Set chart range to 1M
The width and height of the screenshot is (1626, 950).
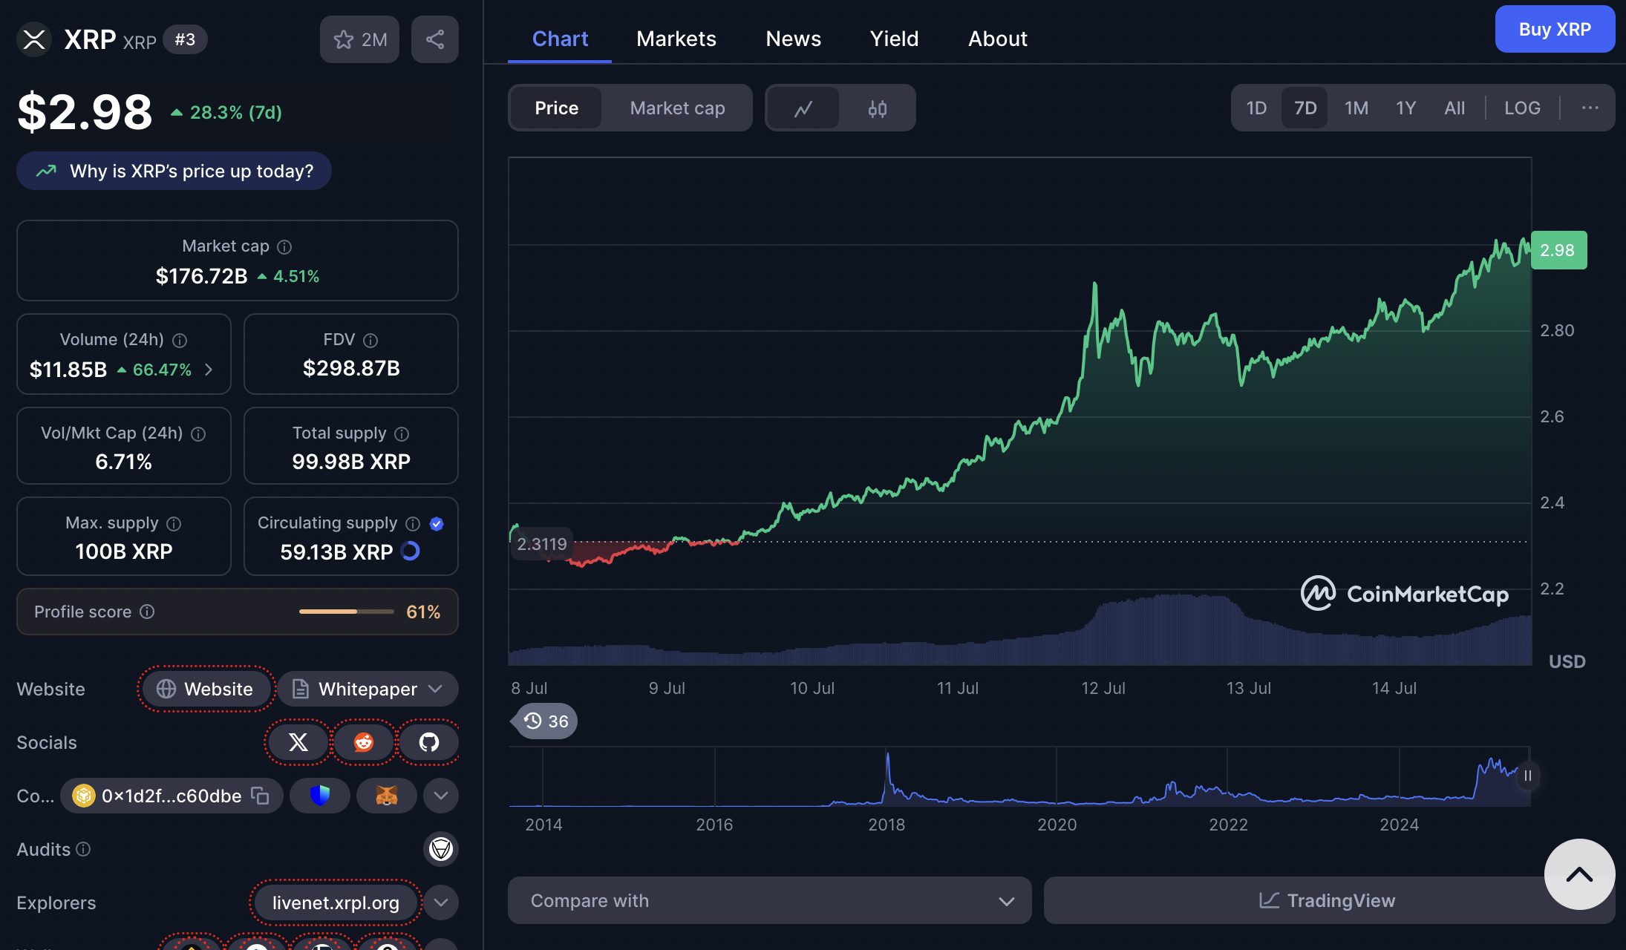[x=1356, y=108]
